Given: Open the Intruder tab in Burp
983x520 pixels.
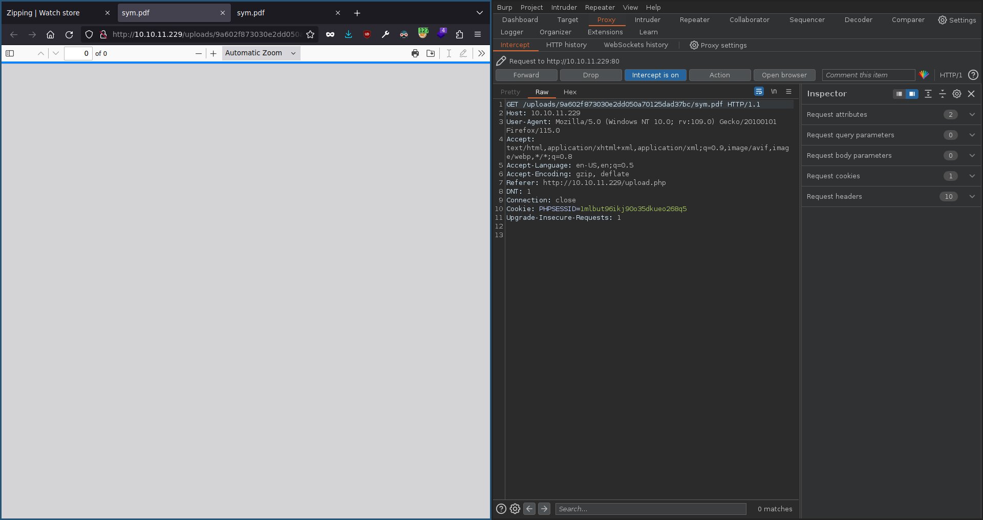Looking at the screenshot, I should (x=648, y=19).
